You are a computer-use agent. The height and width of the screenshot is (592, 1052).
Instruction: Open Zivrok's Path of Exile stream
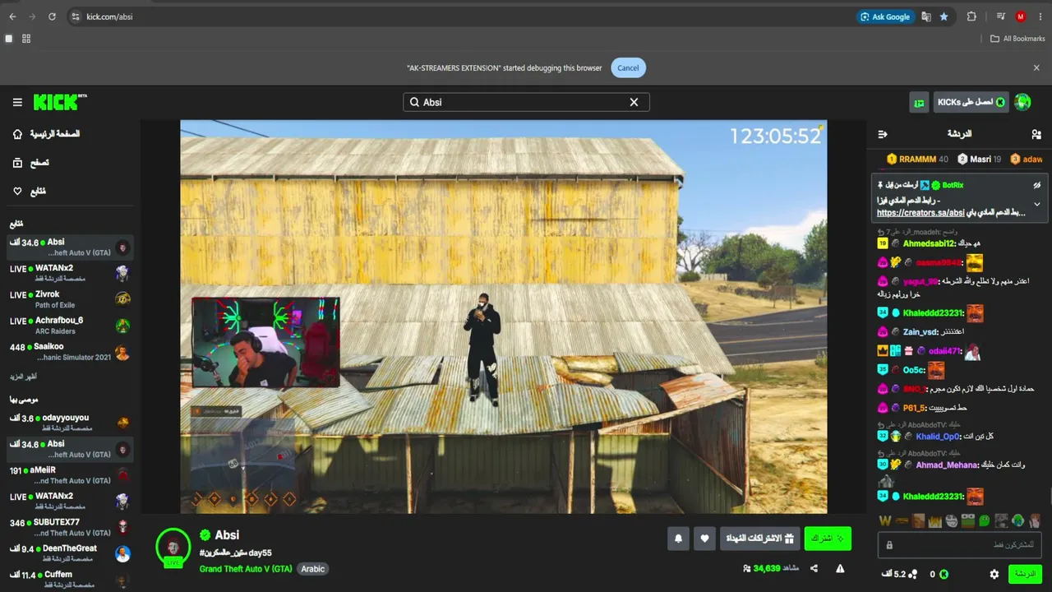(71, 299)
